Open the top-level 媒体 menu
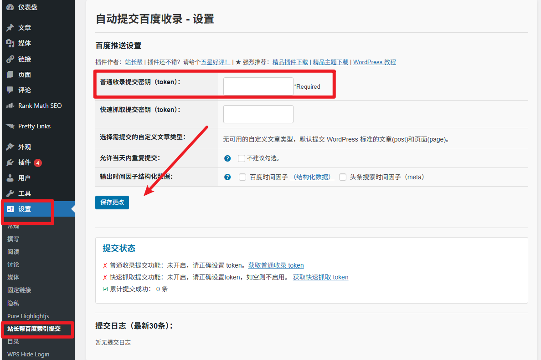The height and width of the screenshot is (360, 541). 38,43
